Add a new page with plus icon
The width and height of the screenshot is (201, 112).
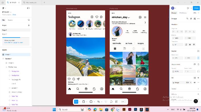pos(29,25)
